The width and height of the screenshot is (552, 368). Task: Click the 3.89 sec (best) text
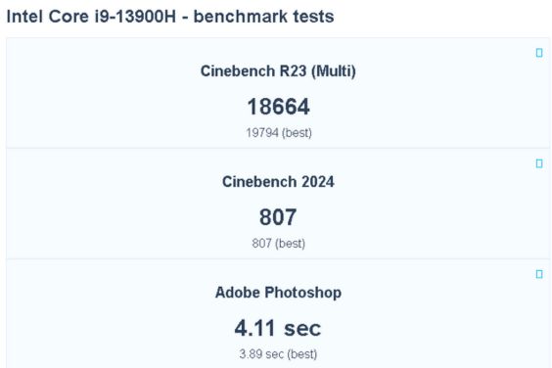278,354
